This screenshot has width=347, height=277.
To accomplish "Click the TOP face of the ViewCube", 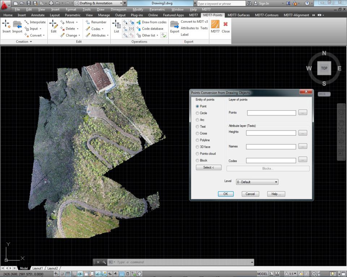I will click(x=324, y=68).
